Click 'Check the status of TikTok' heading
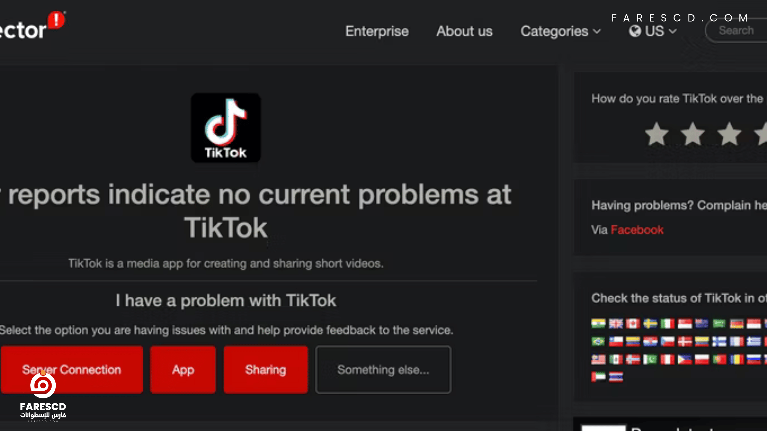 [x=679, y=298]
